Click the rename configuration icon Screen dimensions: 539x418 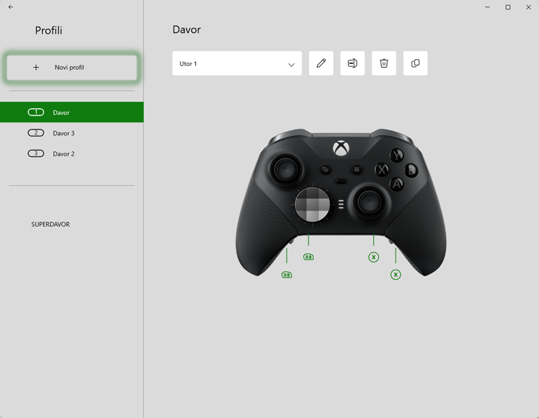[352, 63]
